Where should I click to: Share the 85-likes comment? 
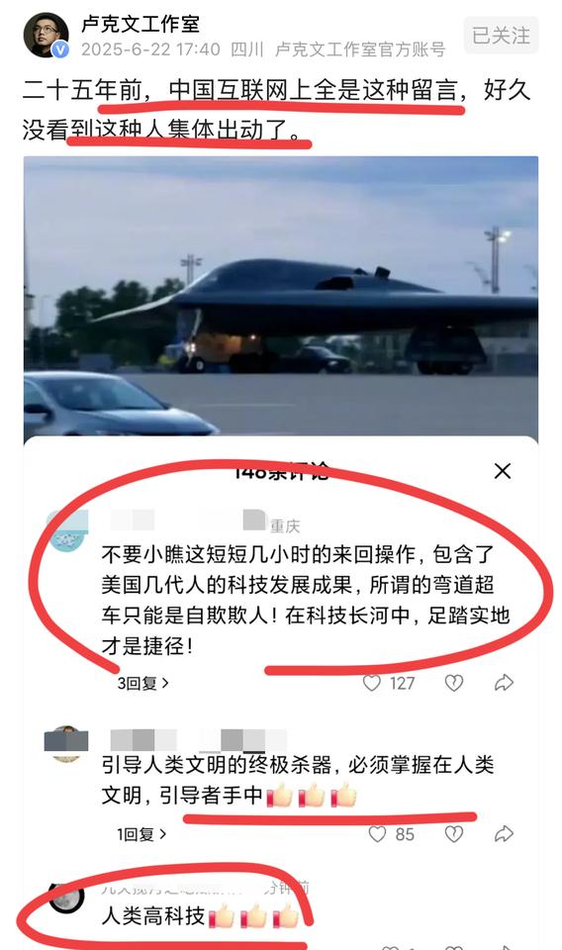504,834
